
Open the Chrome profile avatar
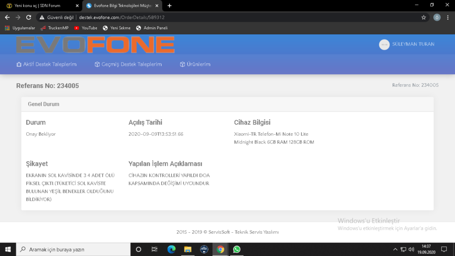(437, 17)
